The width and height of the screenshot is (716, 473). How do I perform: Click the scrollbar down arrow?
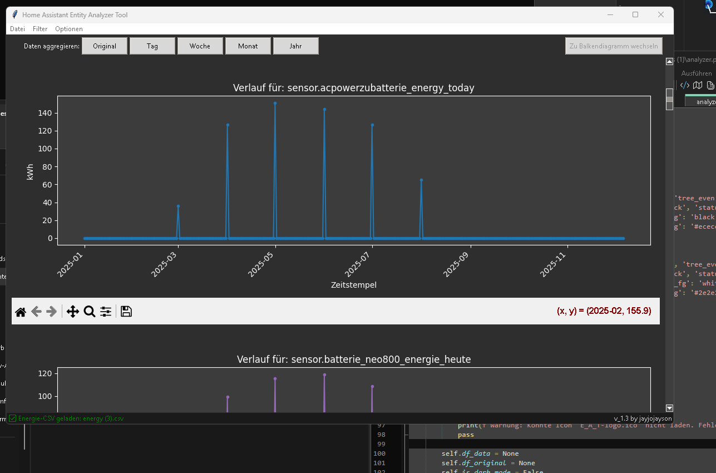(669, 408)
